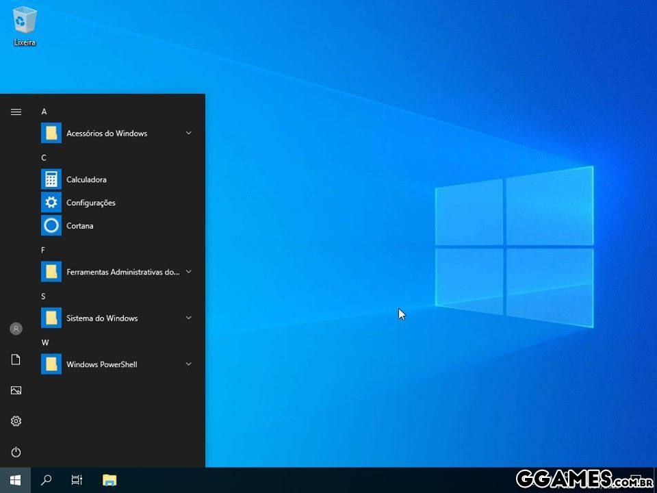The height and width of the screenshot is (493, 657).
Task: Open the user account icon in Start
Action: pyautogui.click(x=16, y=329)
